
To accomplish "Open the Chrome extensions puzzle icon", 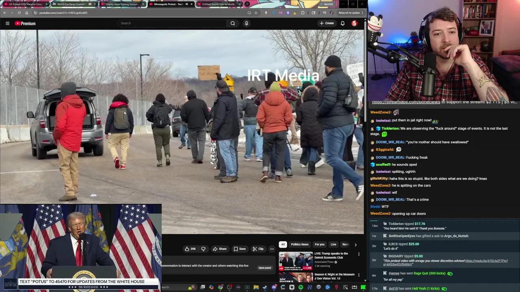I will 302,13.
